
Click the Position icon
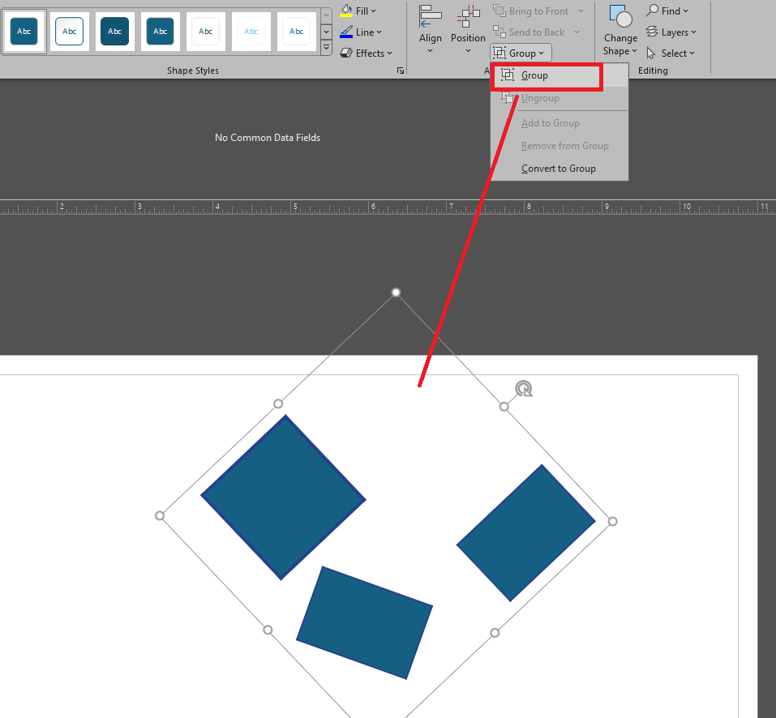tap(468, 16)
